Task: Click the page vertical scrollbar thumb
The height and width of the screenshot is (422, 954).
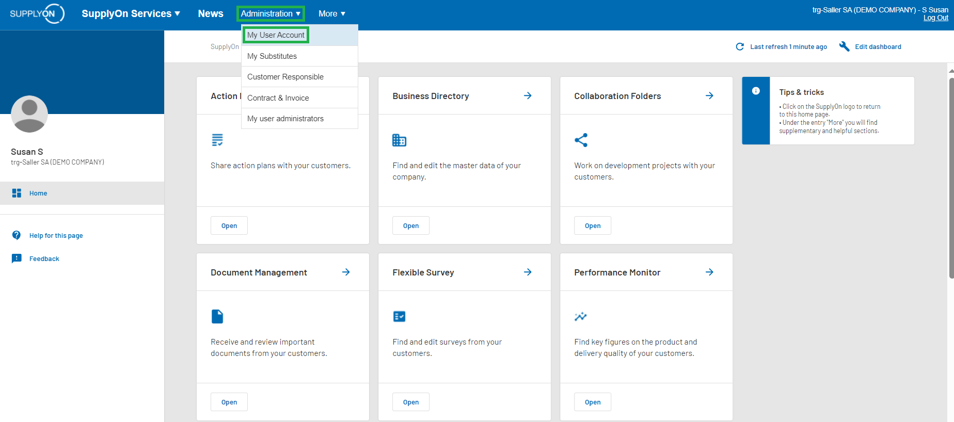Action: coord(951,178)
